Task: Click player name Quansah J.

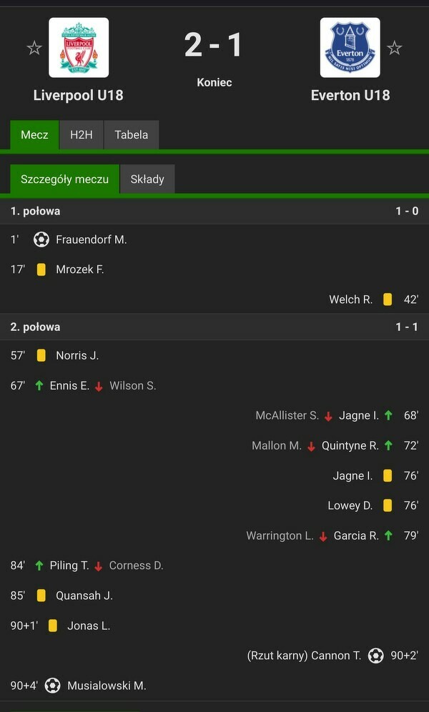Action: [84, 595]
